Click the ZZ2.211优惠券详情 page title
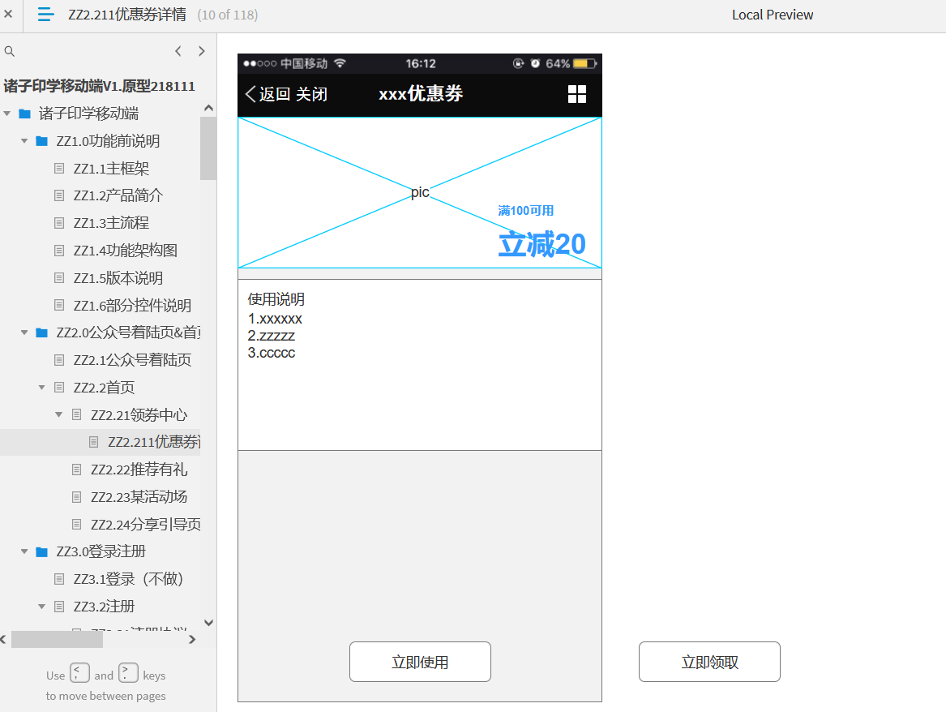 pyautogui.click(x=127, y=15)
